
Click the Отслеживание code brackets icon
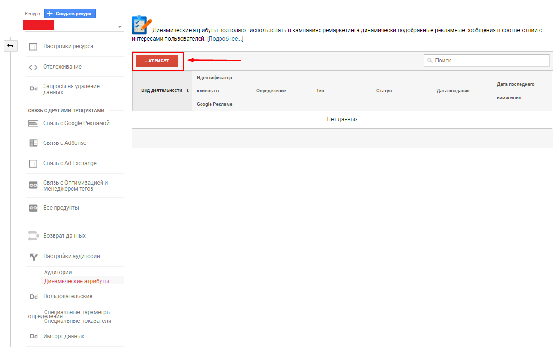(x=33, y=67)
